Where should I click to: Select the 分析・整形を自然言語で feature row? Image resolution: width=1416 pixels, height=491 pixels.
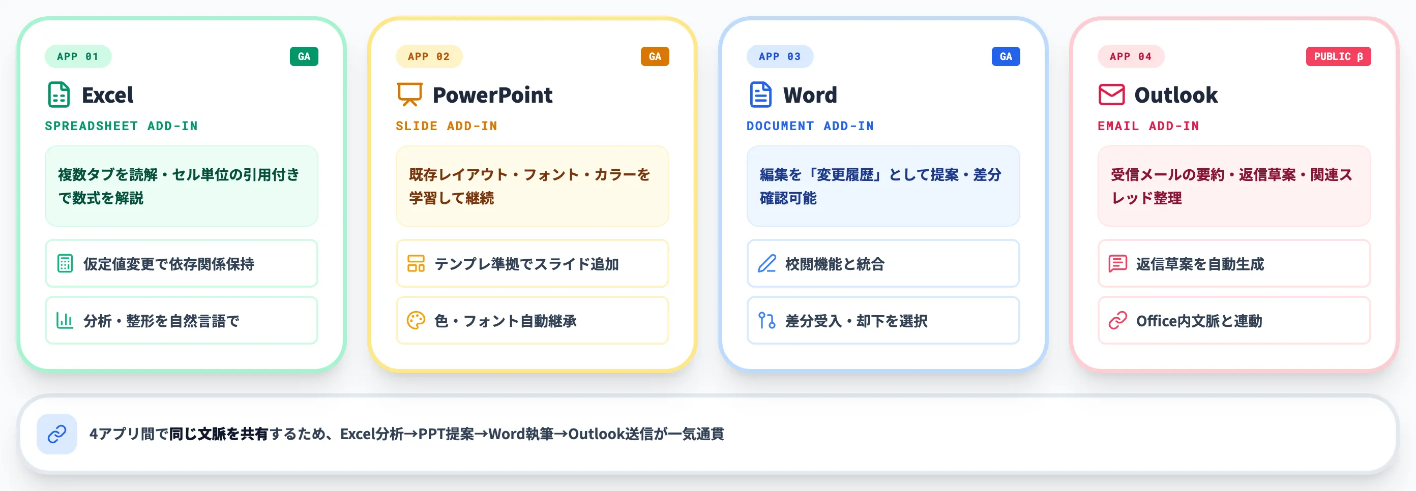tap(182, 320)
